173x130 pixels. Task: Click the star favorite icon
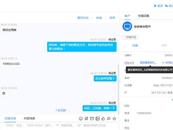click(x=114, y=119)
